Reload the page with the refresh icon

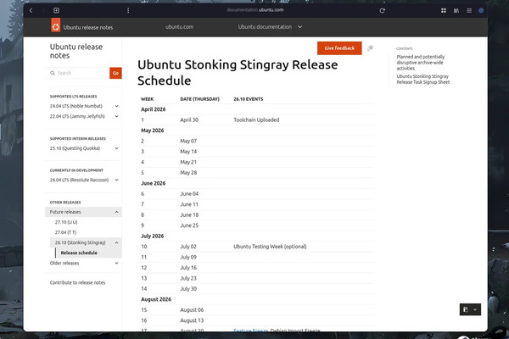click(x=382, y=10)
